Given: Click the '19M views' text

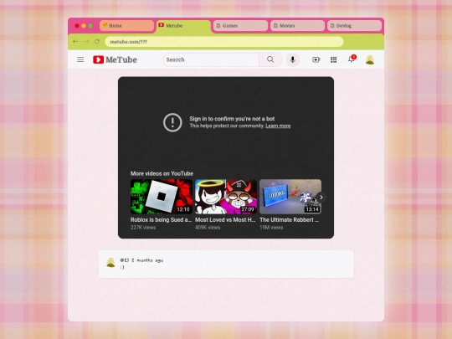Looking at the screenshot, I should [x=271, y=228].
